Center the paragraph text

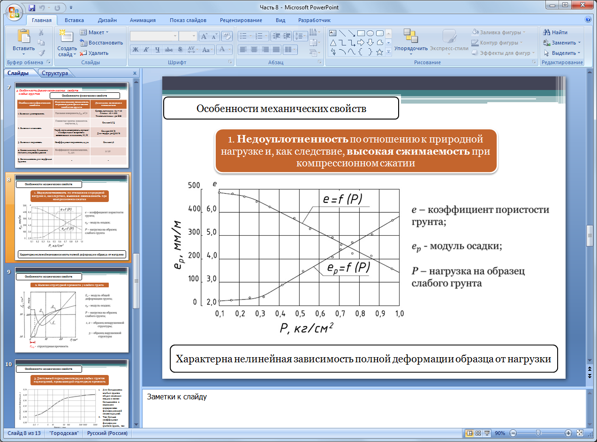pos(254,49)
